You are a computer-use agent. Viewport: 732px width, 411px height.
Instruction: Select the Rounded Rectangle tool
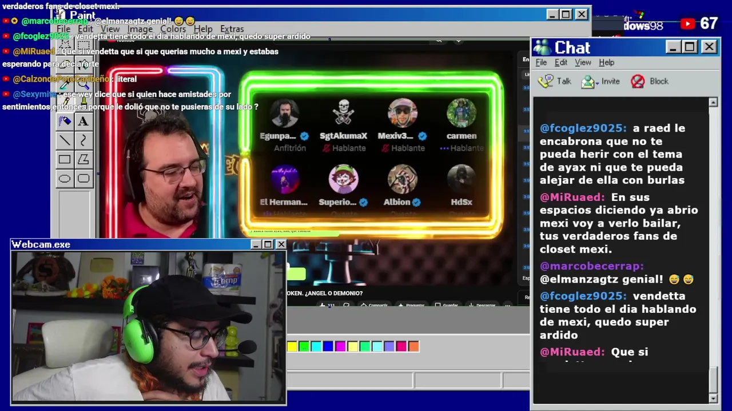click(83, 179)
